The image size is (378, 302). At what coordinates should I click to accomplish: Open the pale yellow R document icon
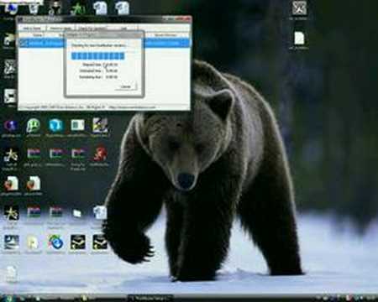click(33, 242)
